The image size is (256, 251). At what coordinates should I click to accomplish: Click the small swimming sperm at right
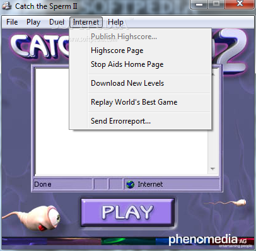(225, 203)
